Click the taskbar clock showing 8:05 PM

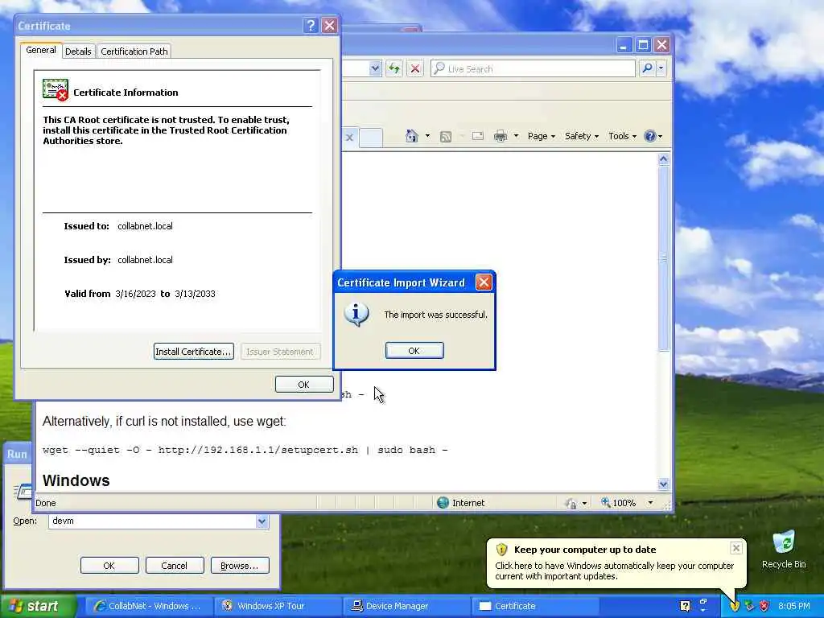click(794, 606)
